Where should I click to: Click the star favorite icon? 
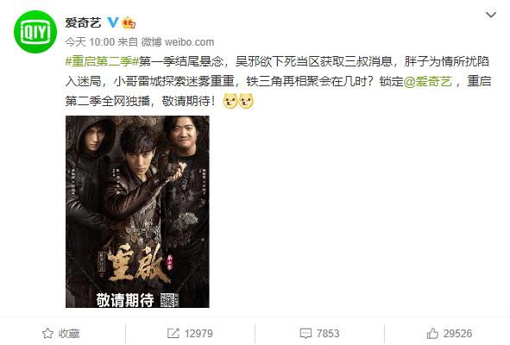point(47,333)
